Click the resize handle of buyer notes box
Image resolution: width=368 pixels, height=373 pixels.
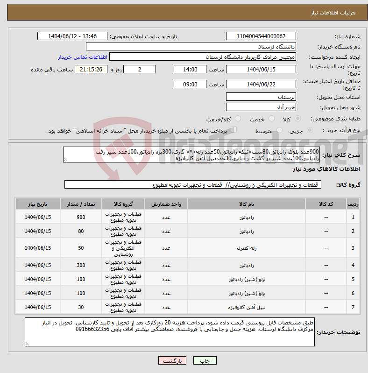pos(27,344)
